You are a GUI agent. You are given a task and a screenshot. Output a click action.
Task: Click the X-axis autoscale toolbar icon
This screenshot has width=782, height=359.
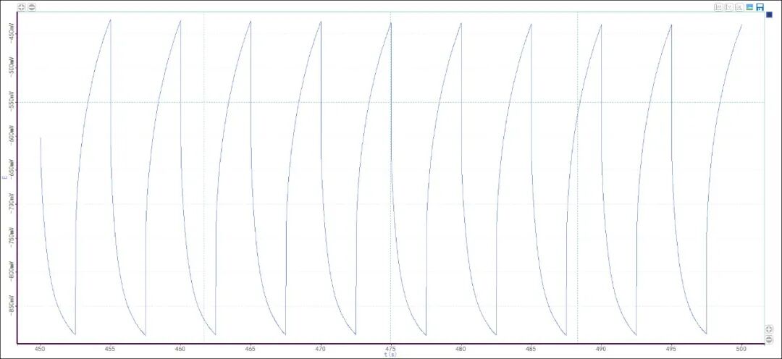(x=739, y=7)
